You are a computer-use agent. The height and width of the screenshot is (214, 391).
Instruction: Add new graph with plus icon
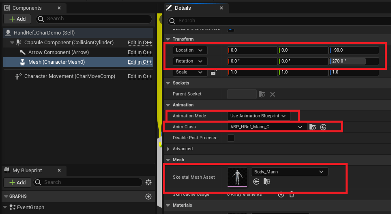coord(148,197)
